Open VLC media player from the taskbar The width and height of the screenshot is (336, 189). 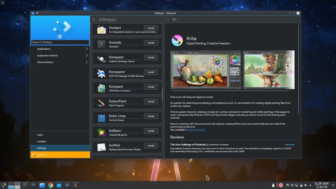coord(76,185)
